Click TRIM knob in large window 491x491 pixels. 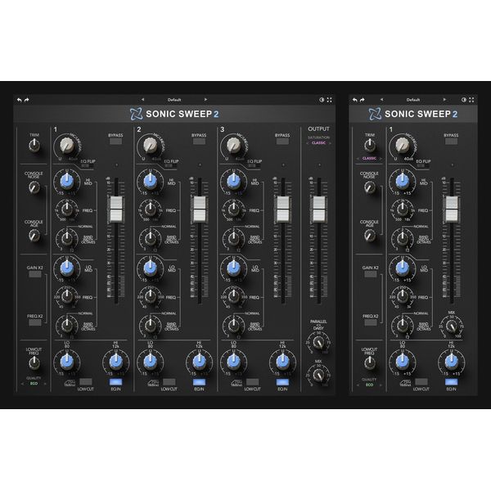point(34,146)
